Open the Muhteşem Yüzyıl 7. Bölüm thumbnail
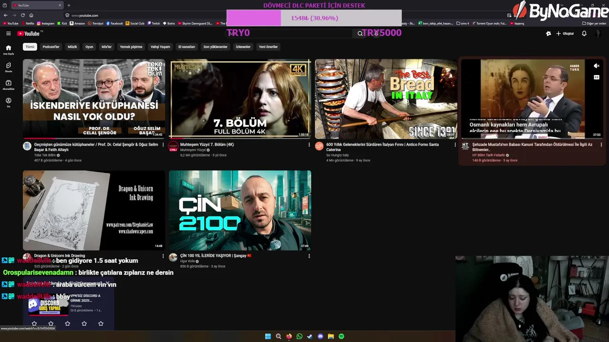 (x=240, y=98)
